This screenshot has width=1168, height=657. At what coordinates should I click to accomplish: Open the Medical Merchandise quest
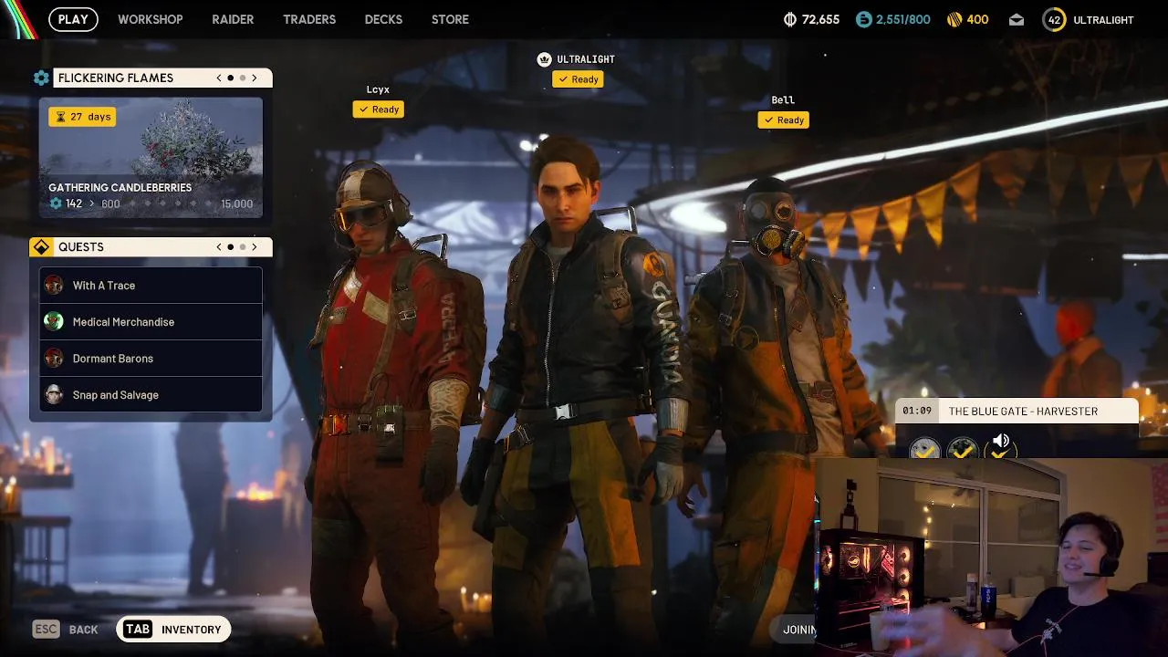tap(151, 322)
